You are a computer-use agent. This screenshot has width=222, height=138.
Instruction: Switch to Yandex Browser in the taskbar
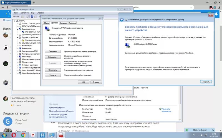point(33,135)
